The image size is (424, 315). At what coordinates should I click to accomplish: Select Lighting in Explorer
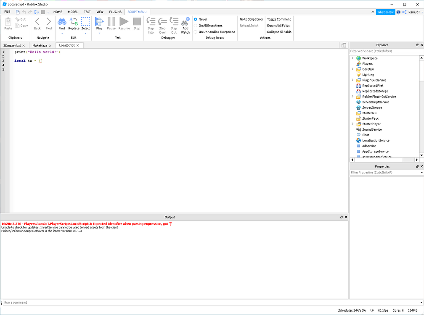tap(368, 74)
